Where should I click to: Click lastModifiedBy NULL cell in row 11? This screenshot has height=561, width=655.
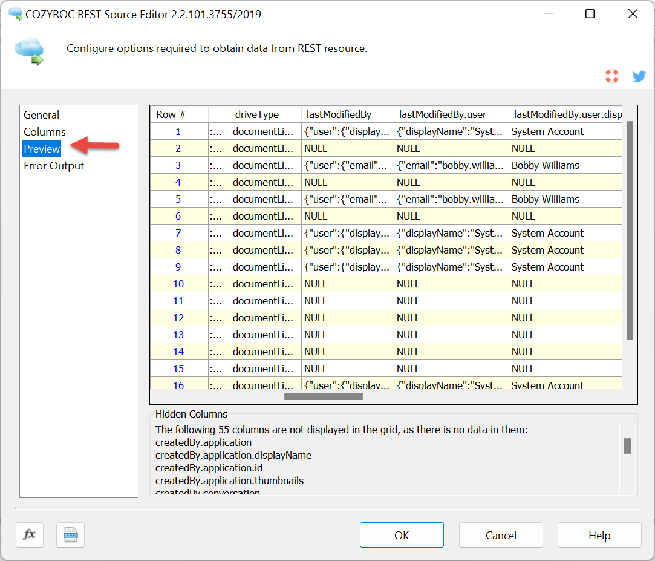click(x=348, y=301)
